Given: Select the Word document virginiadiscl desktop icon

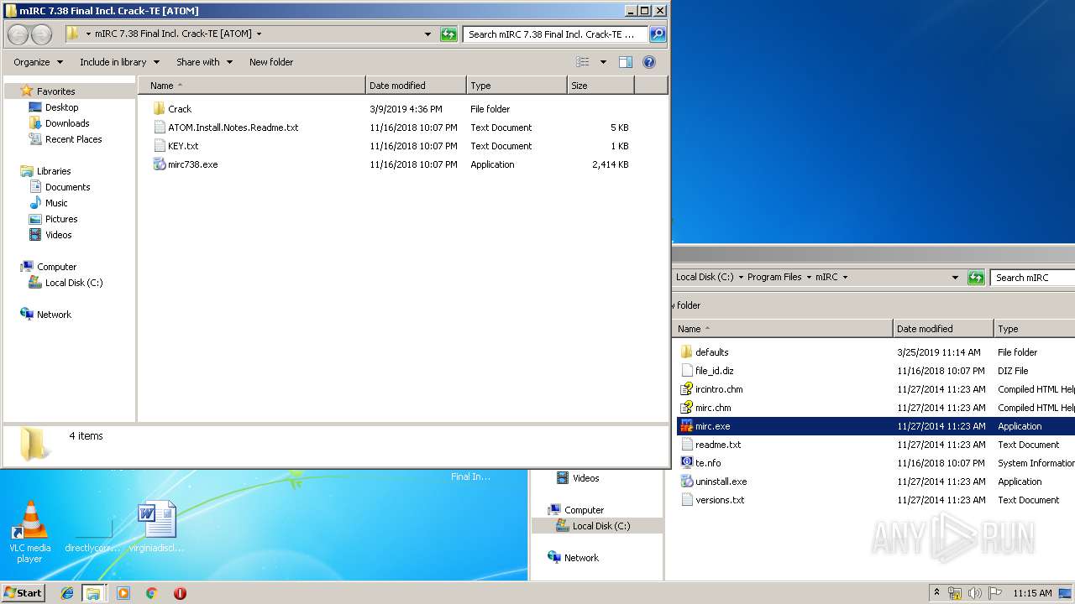Looking at the screenshot, I should 157,528.
